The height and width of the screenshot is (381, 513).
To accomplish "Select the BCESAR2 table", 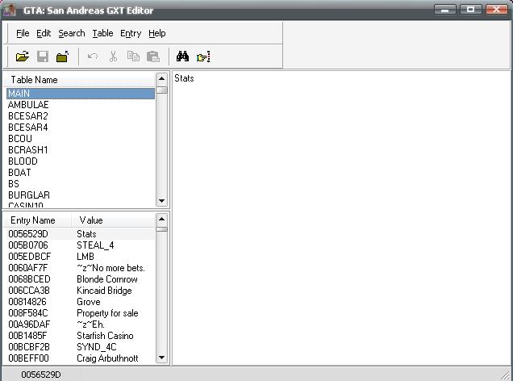I will tap(81, 116).
